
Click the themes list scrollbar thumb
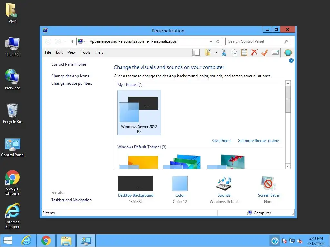[288, 99]
